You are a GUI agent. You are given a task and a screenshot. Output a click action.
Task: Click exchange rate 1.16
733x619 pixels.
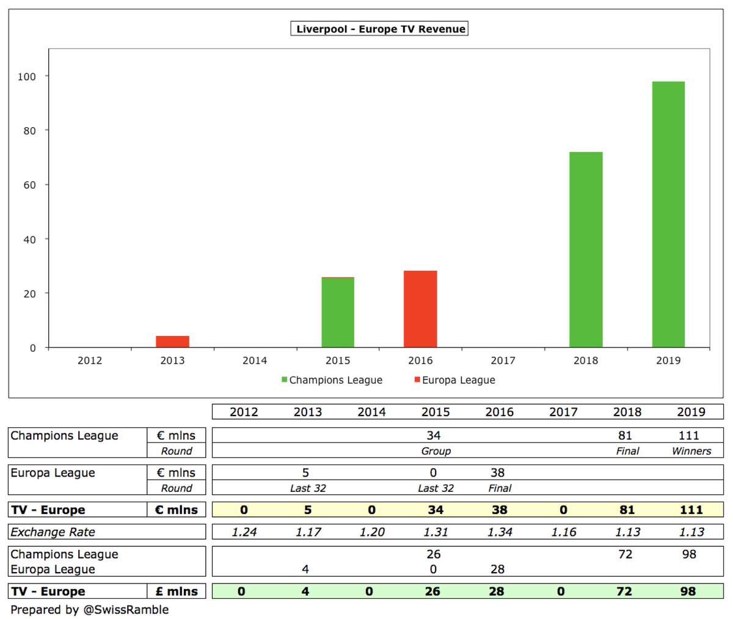click(564, 532)
